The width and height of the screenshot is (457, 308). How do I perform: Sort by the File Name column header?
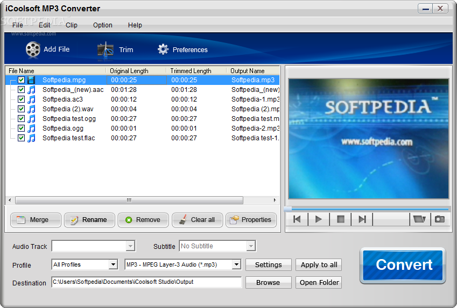(55, 71)
